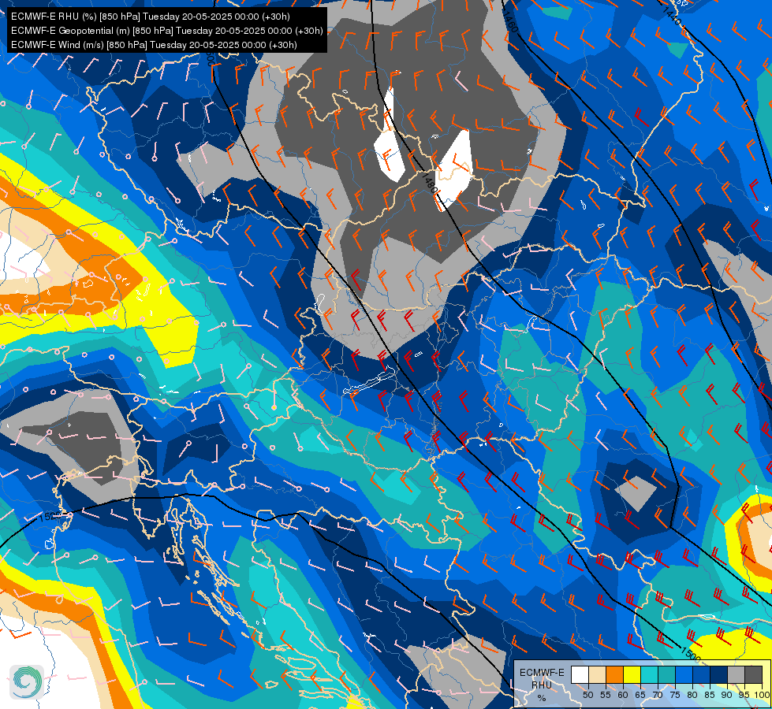Image resolution: width=772 pixels, height=709 pixels.
Task: Select the yellow 60-65% legend swatch
Action: tap(632, 674)
